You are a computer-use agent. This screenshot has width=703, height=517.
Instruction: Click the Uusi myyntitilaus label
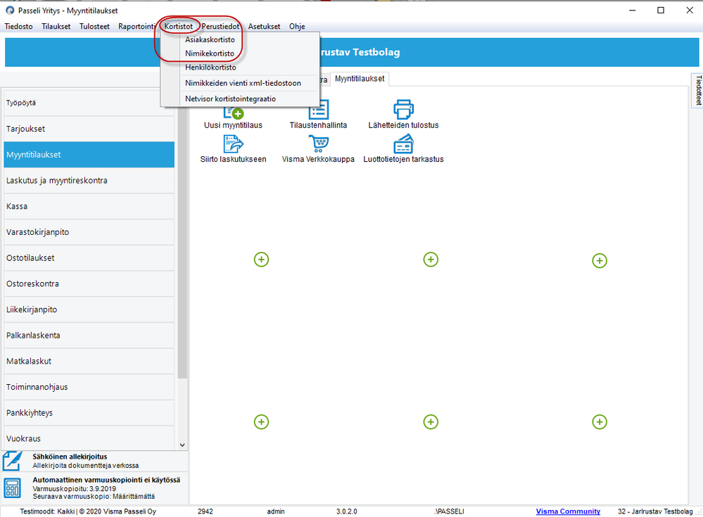pos(233,125)
